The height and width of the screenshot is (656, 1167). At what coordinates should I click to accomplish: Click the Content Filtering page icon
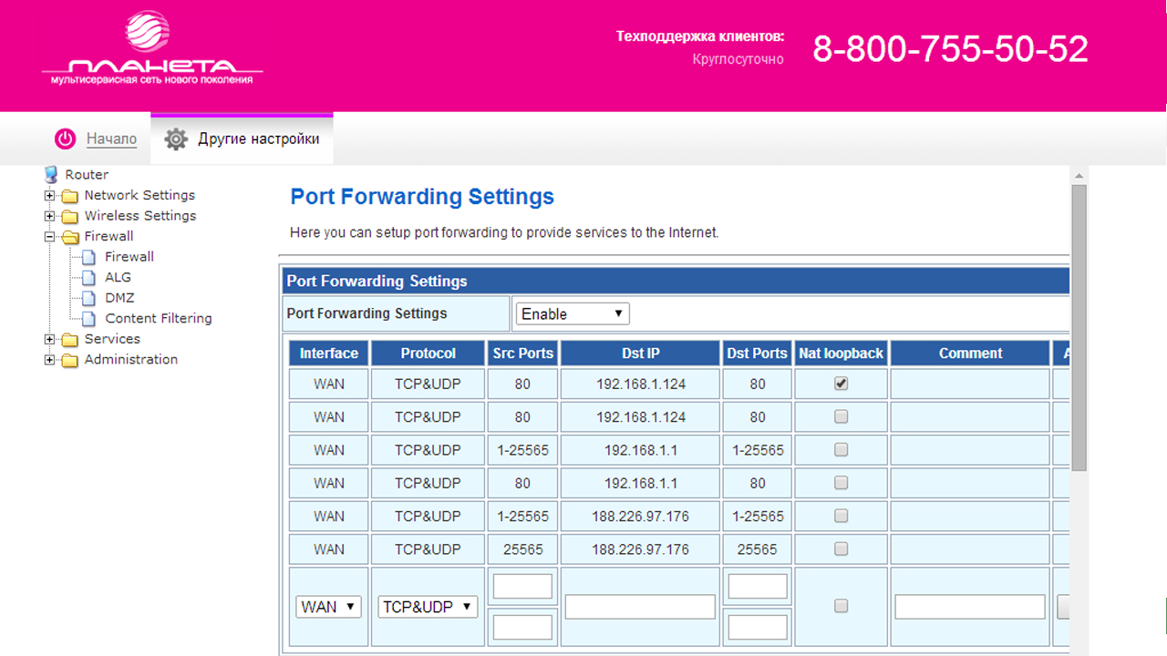[88, 318]
